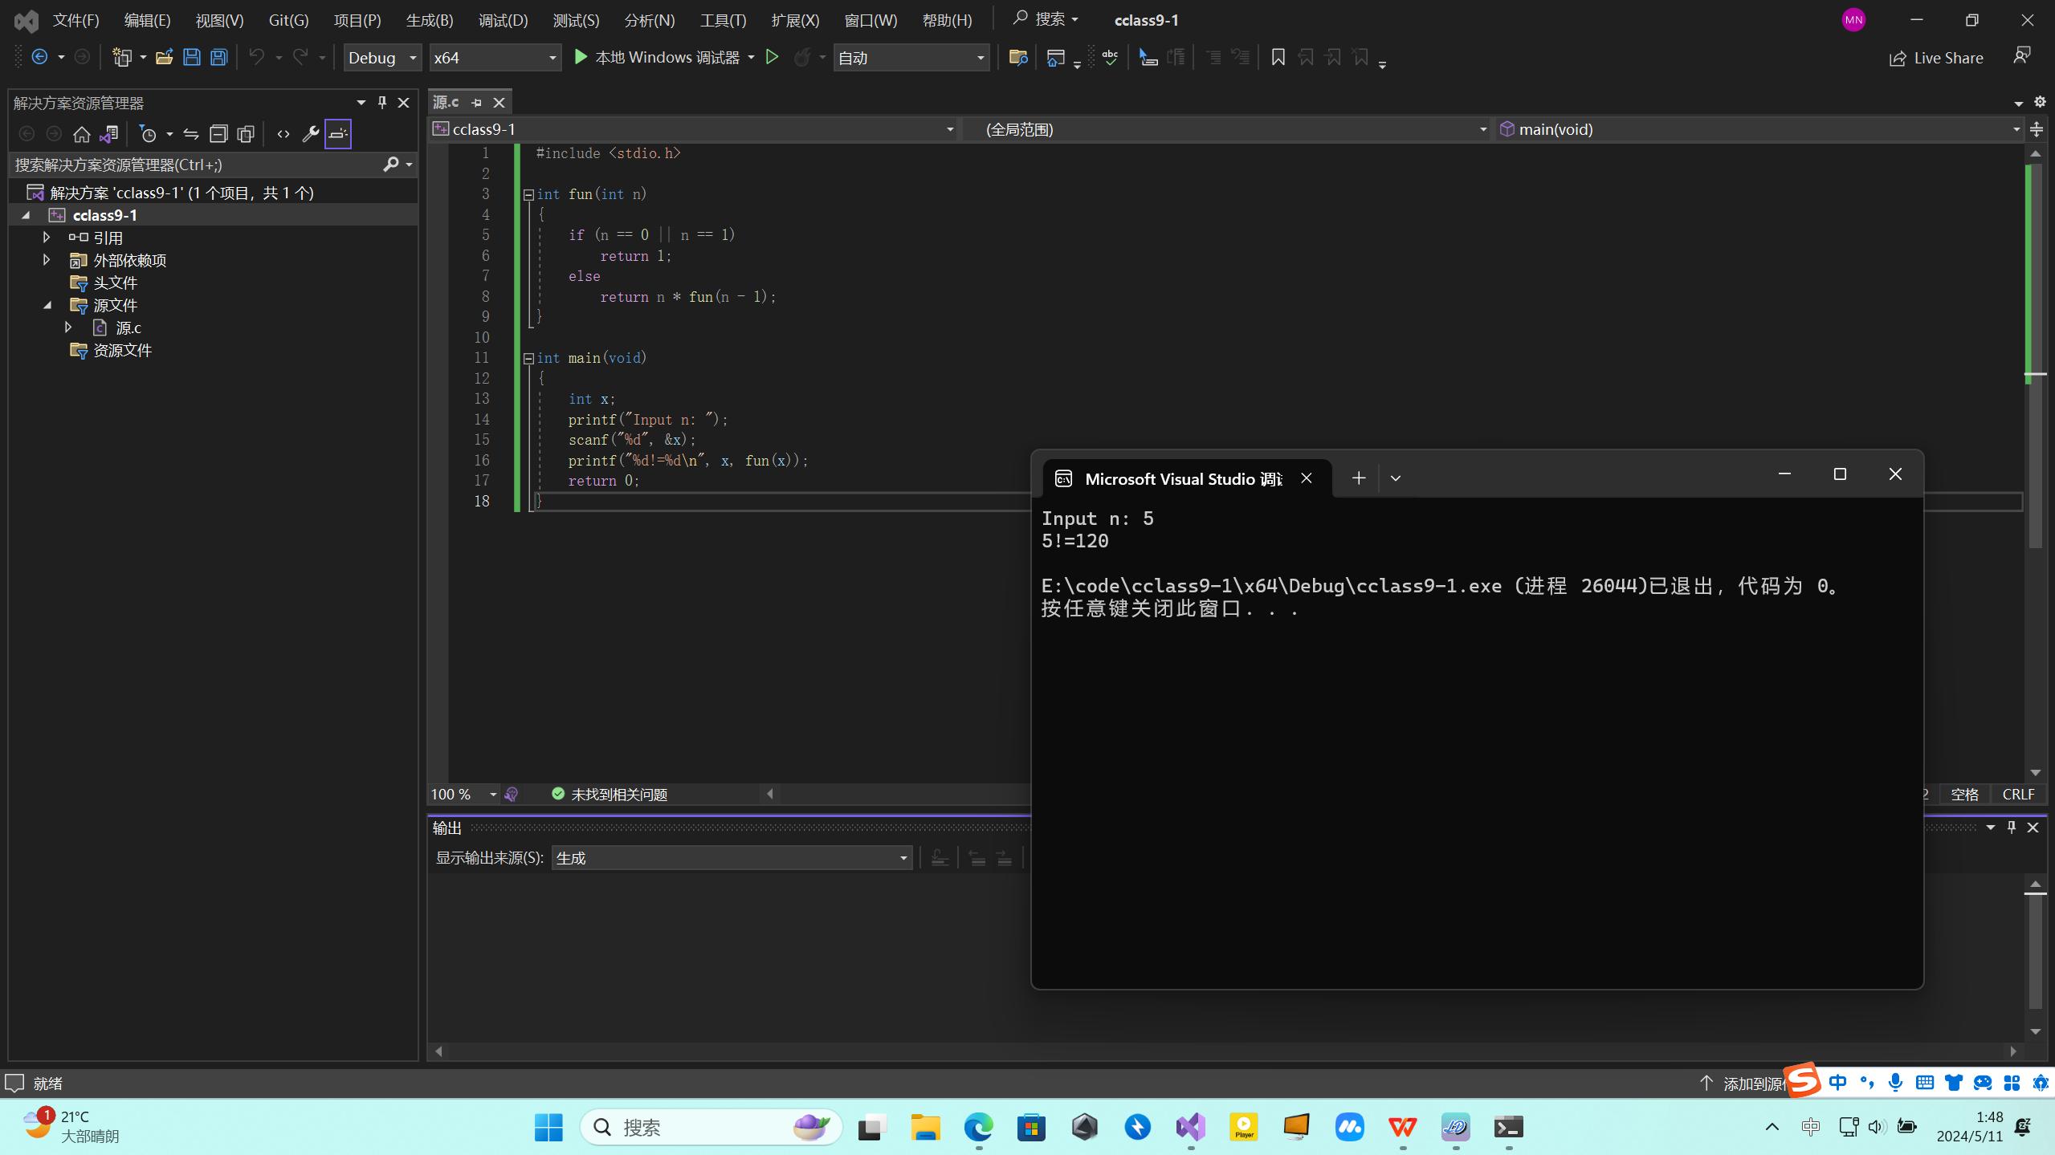Toggle auto-hide pin on Output panel
Image resolution: width=2055 pixels, height=1155 pixels.
tap(2012, 828)
